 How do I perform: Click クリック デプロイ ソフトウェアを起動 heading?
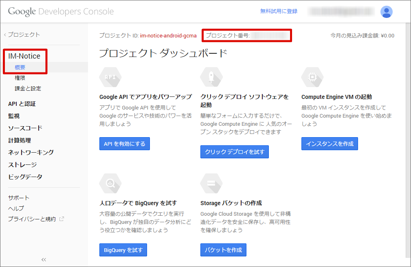[244, 101]
